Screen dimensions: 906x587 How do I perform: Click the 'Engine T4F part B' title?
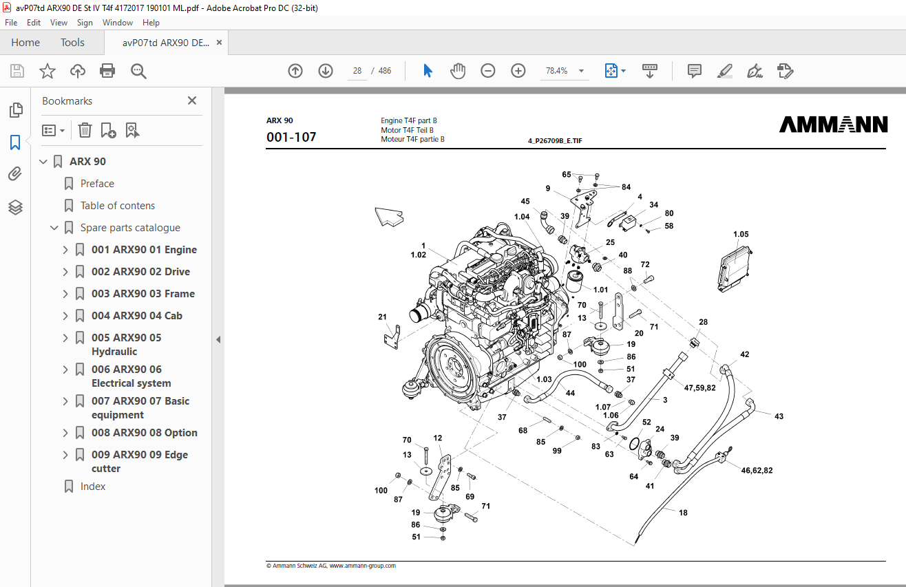[x=409, y=120]
